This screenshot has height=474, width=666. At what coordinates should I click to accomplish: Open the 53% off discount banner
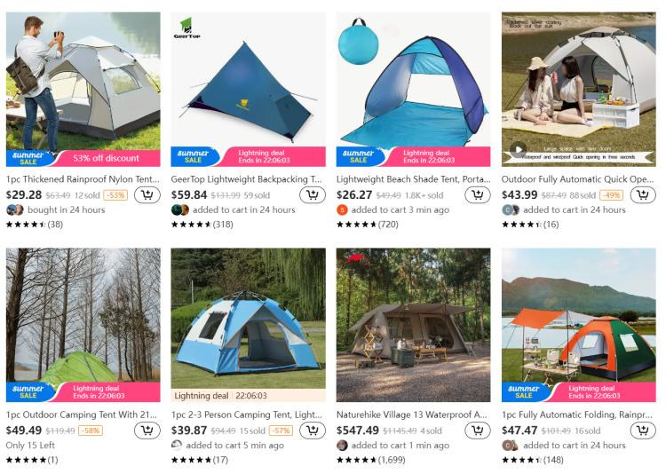click(107, 158)
